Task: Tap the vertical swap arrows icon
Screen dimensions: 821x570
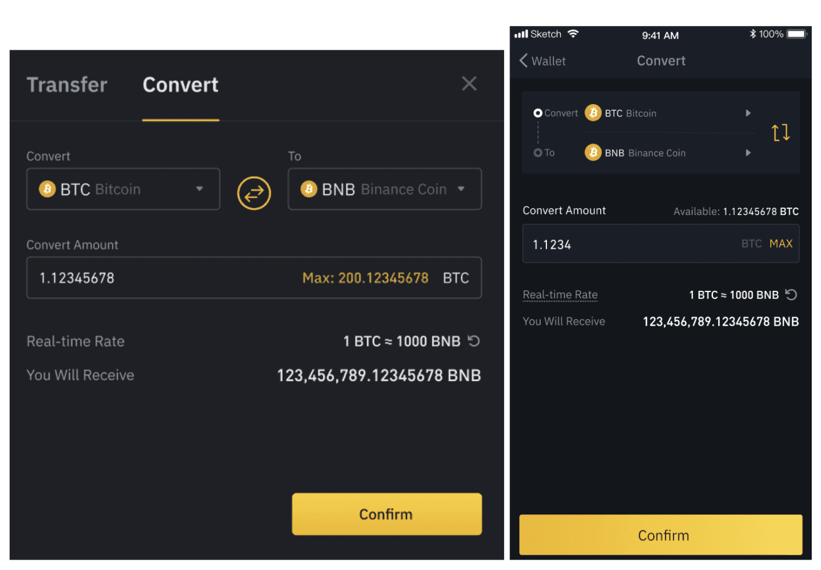Action: (x=781, y=133)
